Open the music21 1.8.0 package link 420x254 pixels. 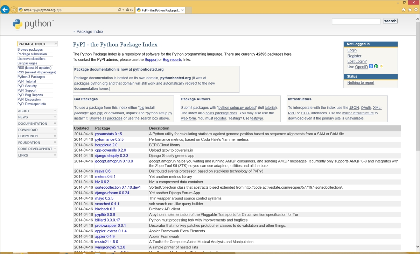point(107,242)
